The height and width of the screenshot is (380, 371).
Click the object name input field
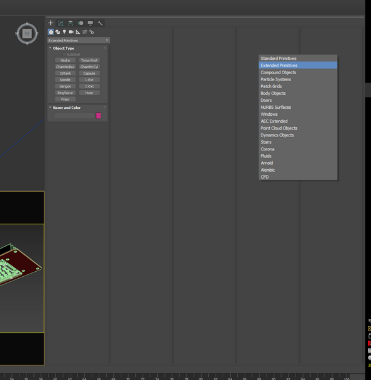(x=74, y=116)
